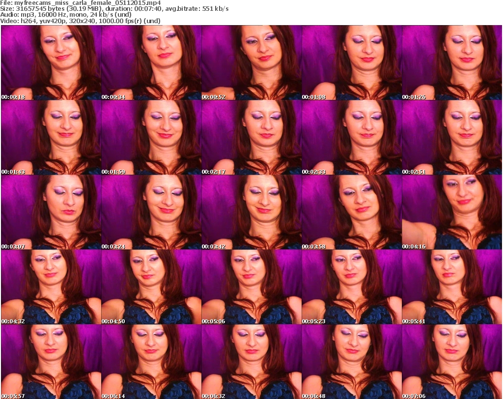Pick the frame at 00:03:42
503x399 pixels.
(x=251, y=213)
